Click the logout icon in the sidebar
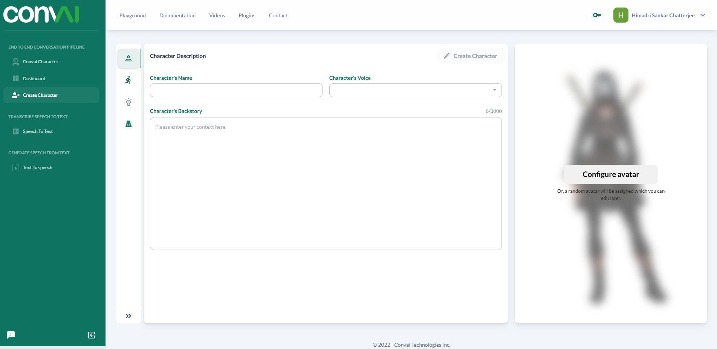 [x=92, y=335]
